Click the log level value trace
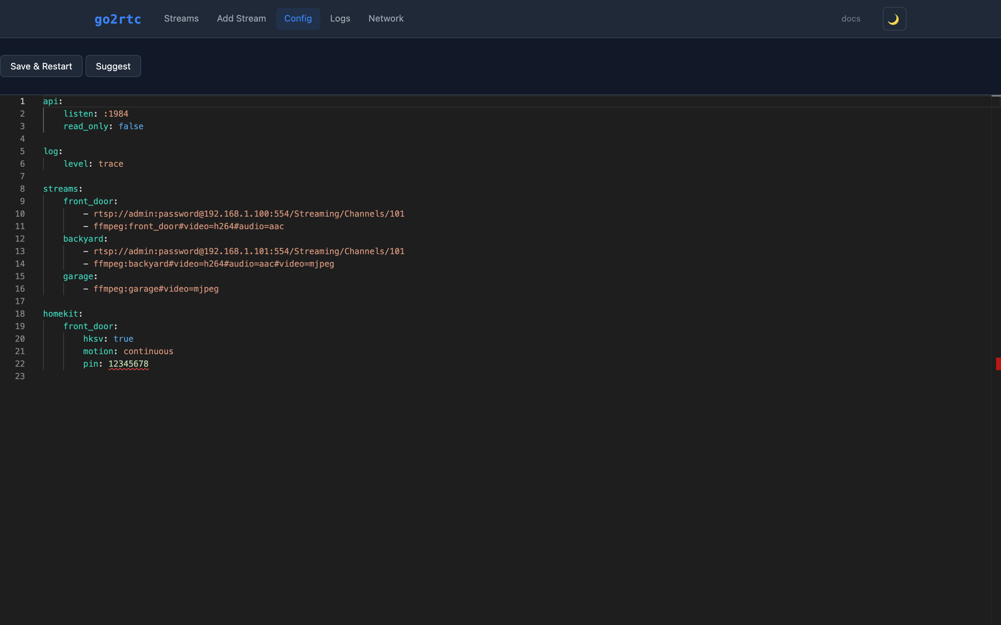 [x=111, y=164]
